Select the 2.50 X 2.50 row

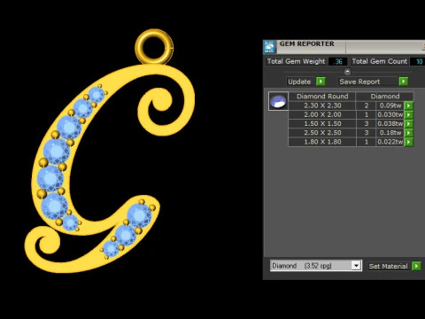point(351,133)
